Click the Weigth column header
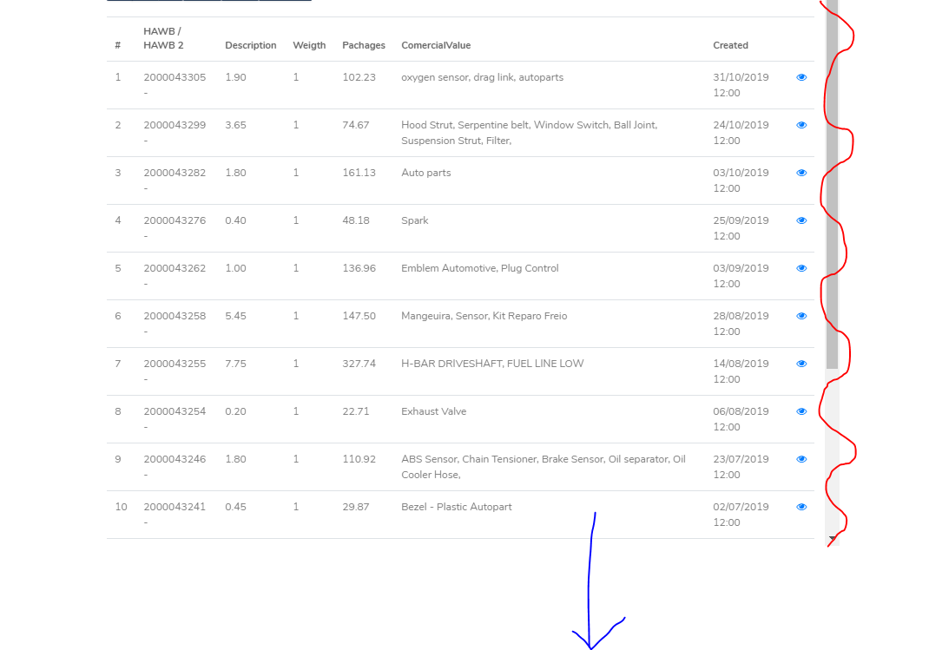929x650 pixels. tap(309, 45)
